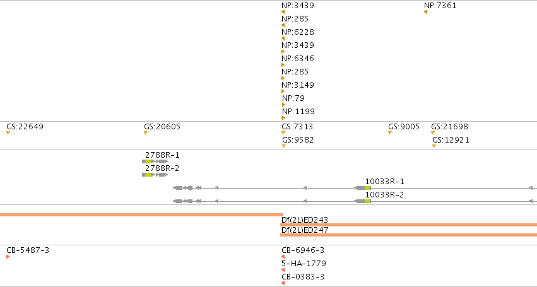
Task: Select the GS:21698 insertion triangle
Action: [433, 133]
